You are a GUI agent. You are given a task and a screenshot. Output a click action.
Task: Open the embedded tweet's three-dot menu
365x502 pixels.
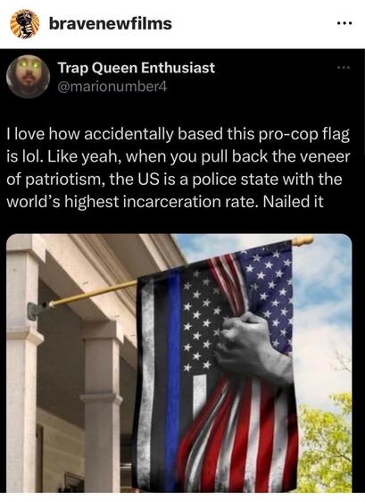click(344, 68)
